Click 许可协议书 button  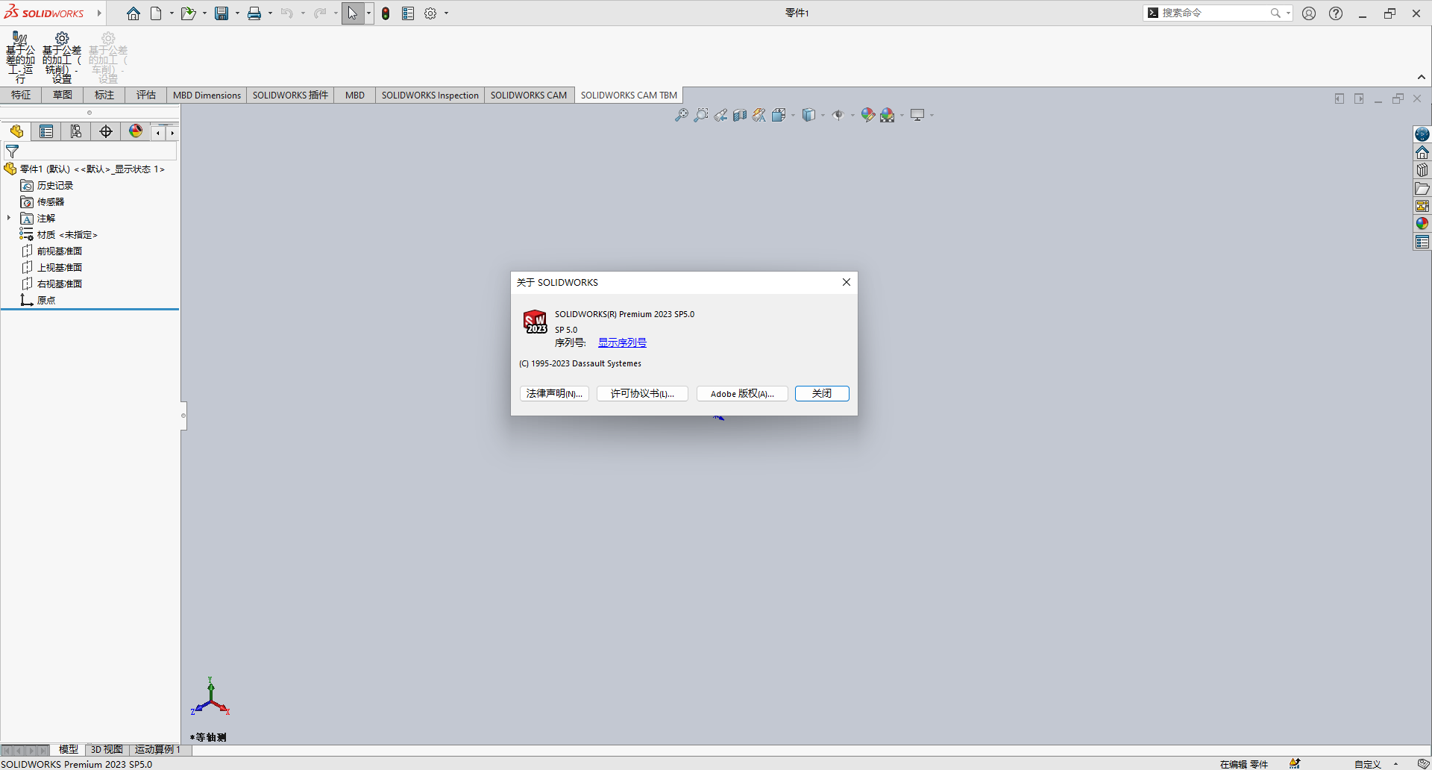[642, 393]
